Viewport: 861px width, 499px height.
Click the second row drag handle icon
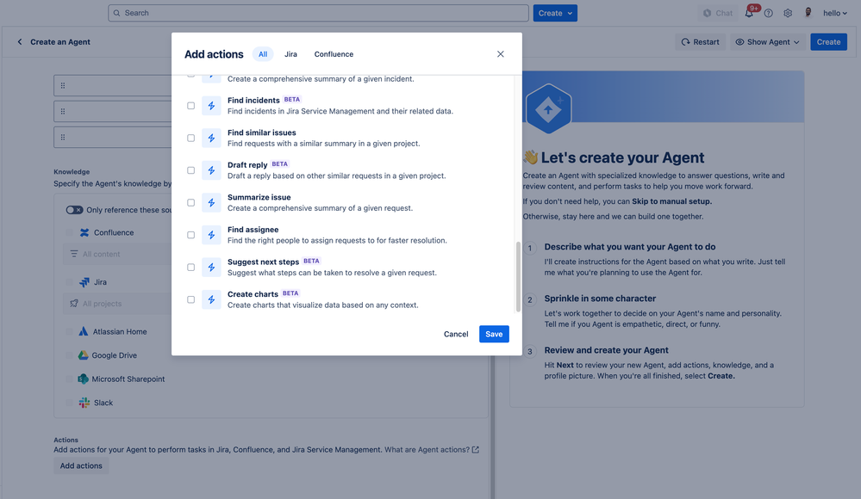(63, 111)
